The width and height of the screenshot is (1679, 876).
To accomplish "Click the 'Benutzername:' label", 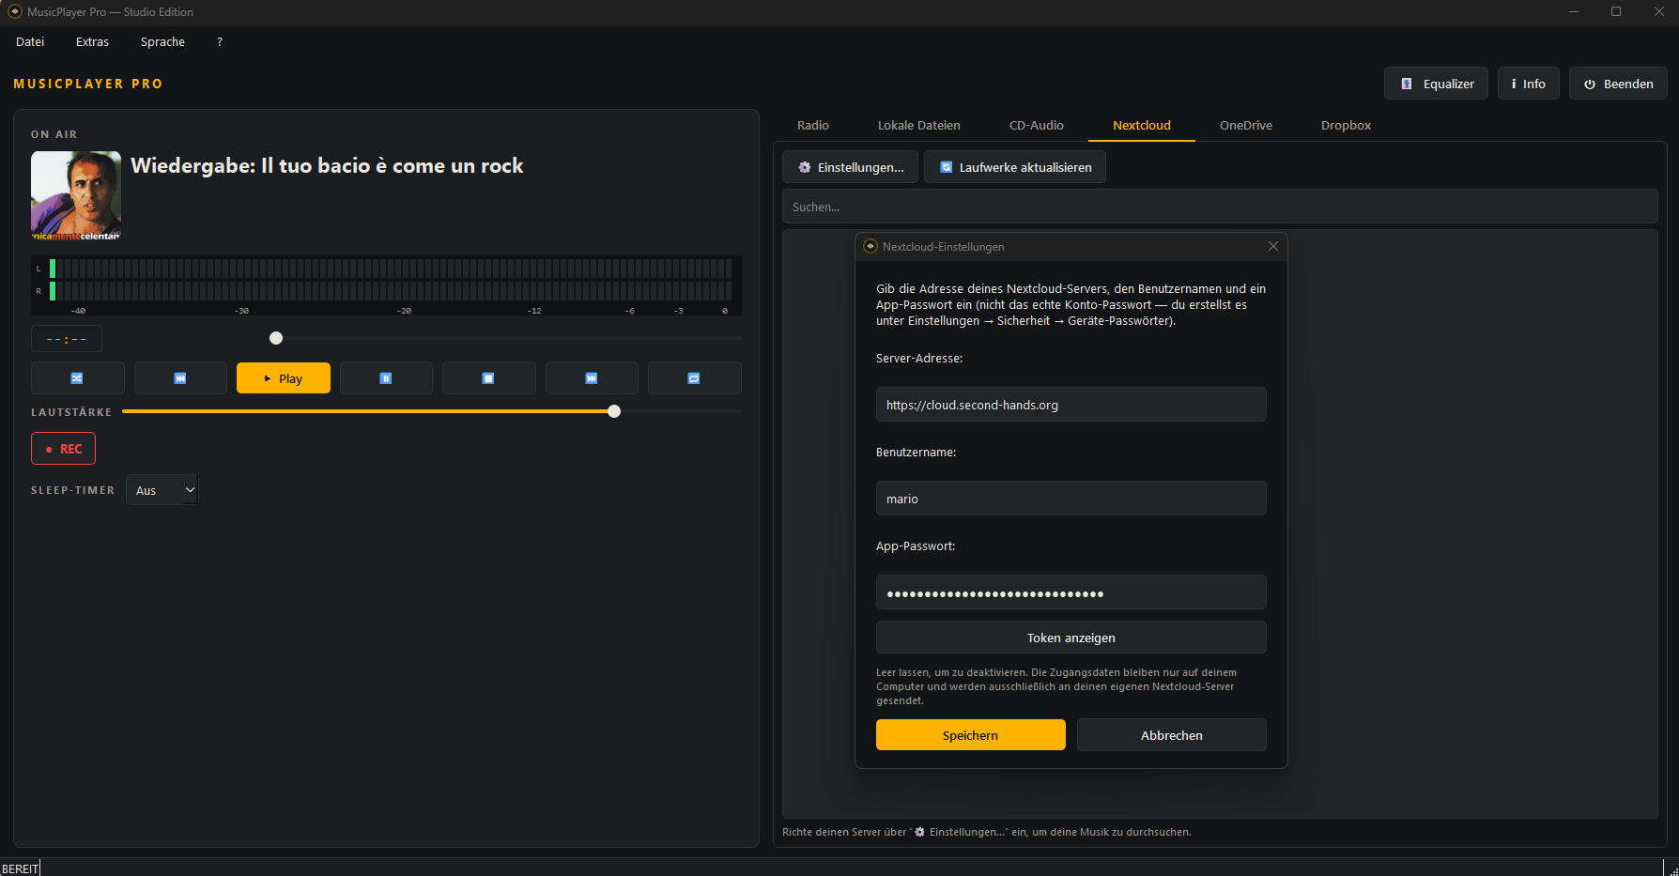I will tap(917, 453).
